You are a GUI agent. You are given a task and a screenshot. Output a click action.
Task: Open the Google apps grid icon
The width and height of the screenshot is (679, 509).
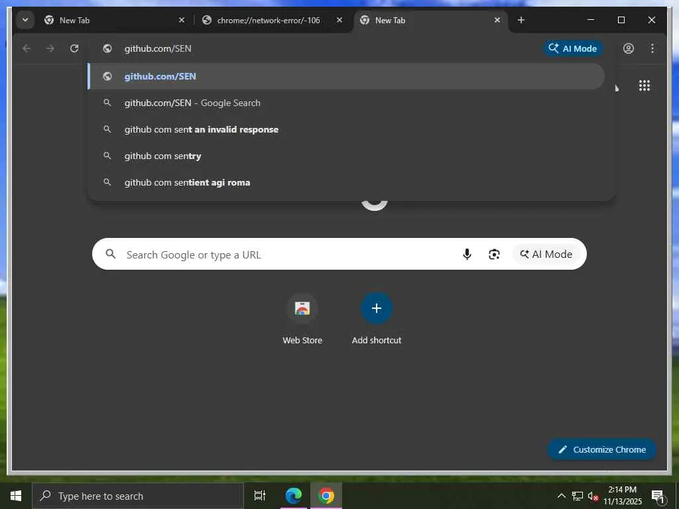coord(645,85)
